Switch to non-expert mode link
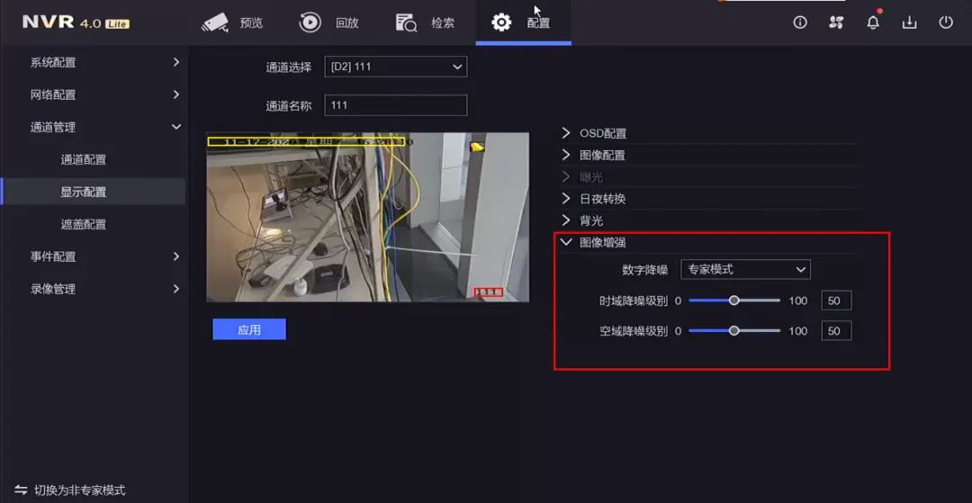 [x=79, y=490]
